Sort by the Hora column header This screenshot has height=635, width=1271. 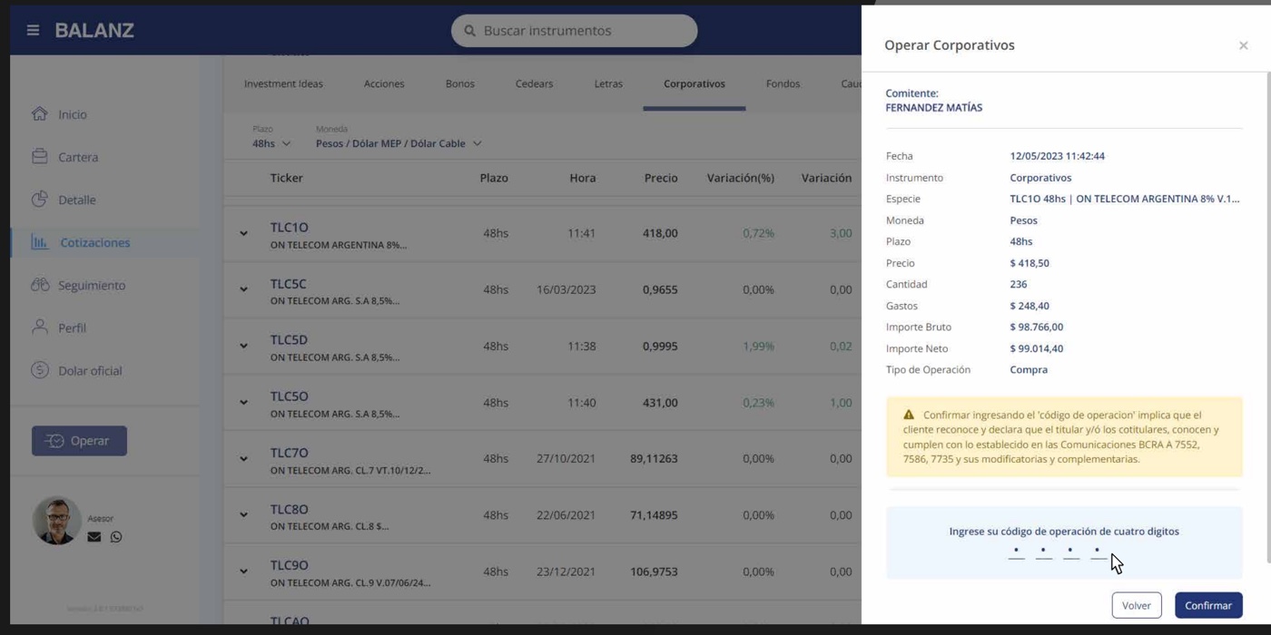point(583,178)
